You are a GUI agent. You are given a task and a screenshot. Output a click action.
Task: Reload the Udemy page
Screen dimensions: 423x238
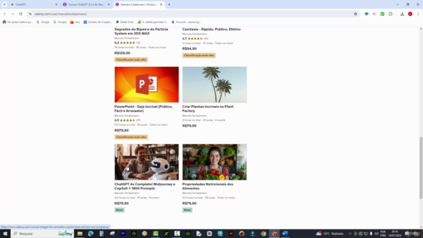click(x=20, y=14)
